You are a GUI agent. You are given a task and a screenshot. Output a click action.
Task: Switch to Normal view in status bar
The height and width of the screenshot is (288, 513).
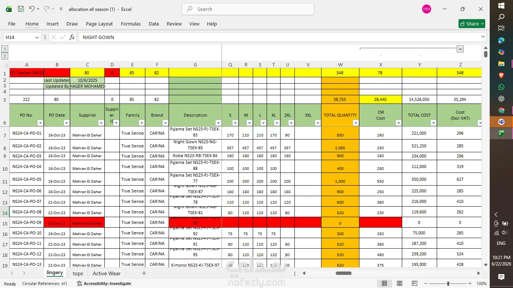click(384, 283)
